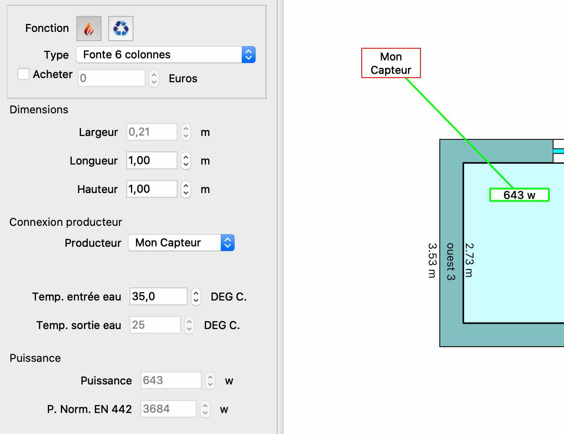
Task: Click the Acheter price stepper
Action: point(154,78)
